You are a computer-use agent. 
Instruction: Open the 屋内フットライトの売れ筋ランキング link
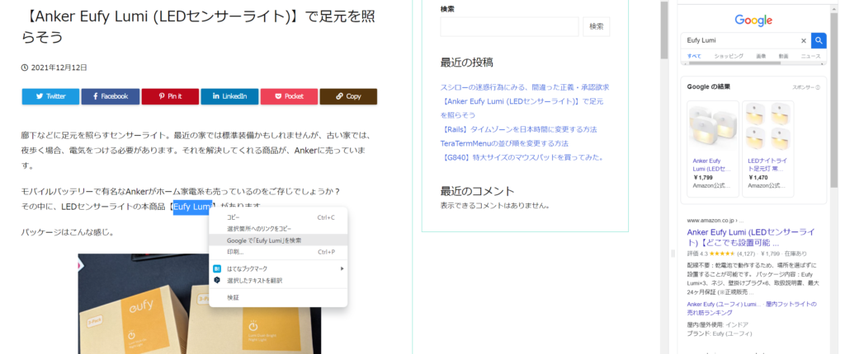pyautogui.click(x=752, y=308)
